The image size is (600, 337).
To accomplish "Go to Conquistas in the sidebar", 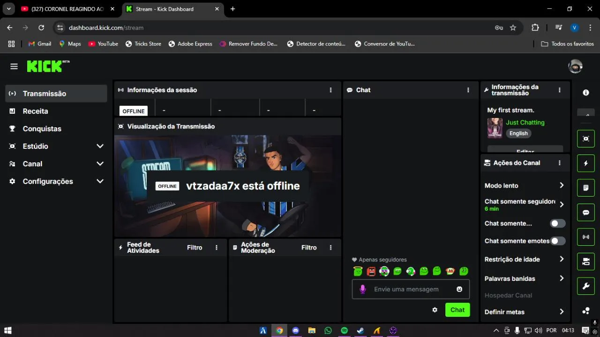I will point(57,129).
